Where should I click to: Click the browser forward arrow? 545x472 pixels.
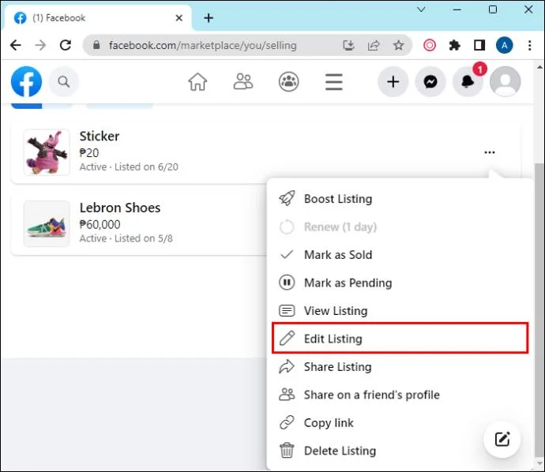(40, 45)
